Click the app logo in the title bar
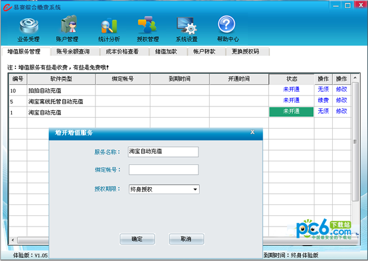This screenshot has height=261, width=368. pos(7,7)
